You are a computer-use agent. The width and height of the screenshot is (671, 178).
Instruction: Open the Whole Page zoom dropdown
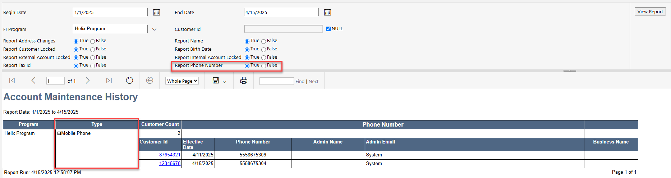point(182,81)
